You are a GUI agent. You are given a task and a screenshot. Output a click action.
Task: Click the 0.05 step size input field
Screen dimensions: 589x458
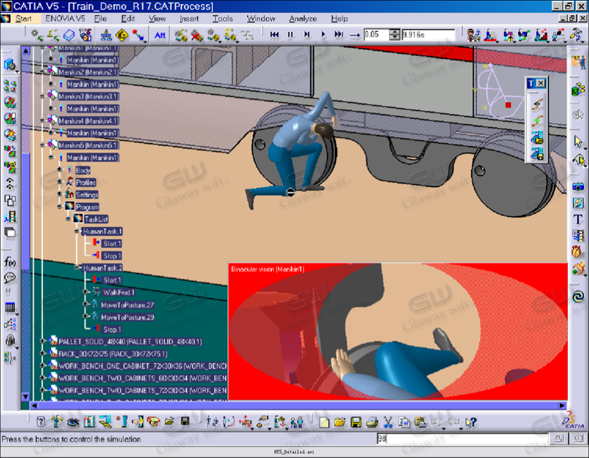376,34
